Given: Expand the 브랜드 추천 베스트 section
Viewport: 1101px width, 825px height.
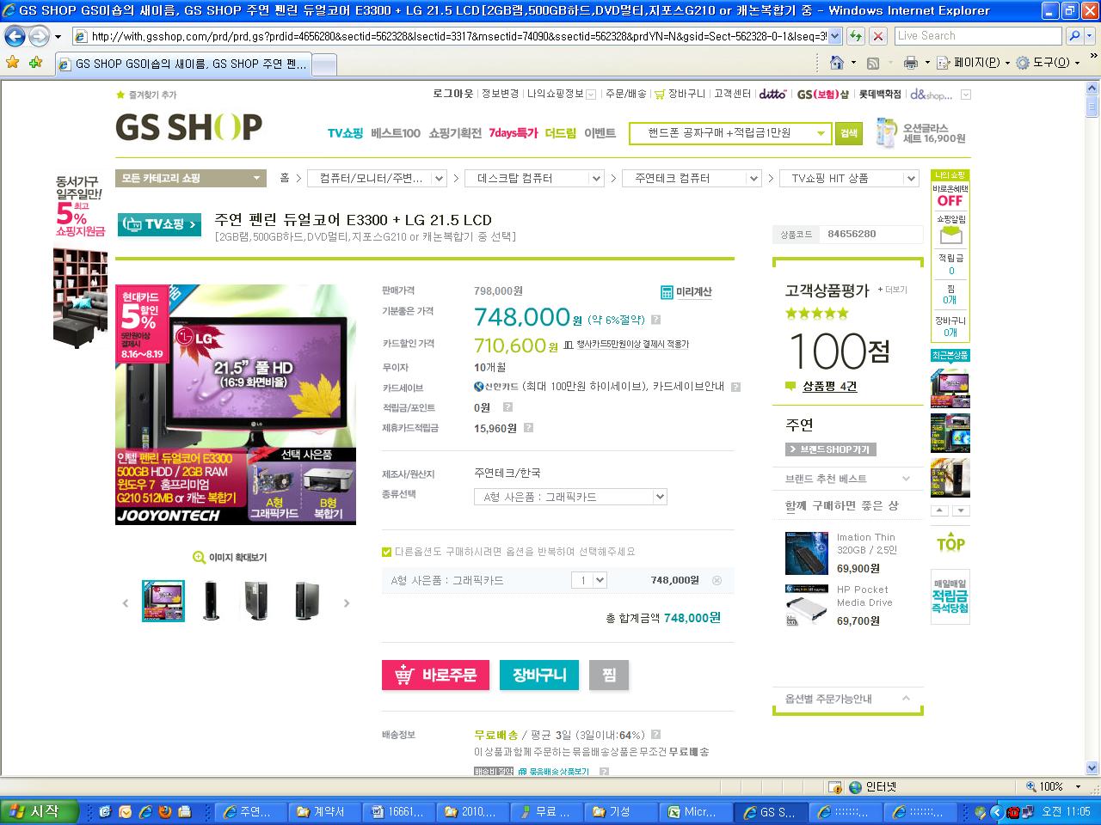Looking at the screenshot, I should [x=906, y=479].
